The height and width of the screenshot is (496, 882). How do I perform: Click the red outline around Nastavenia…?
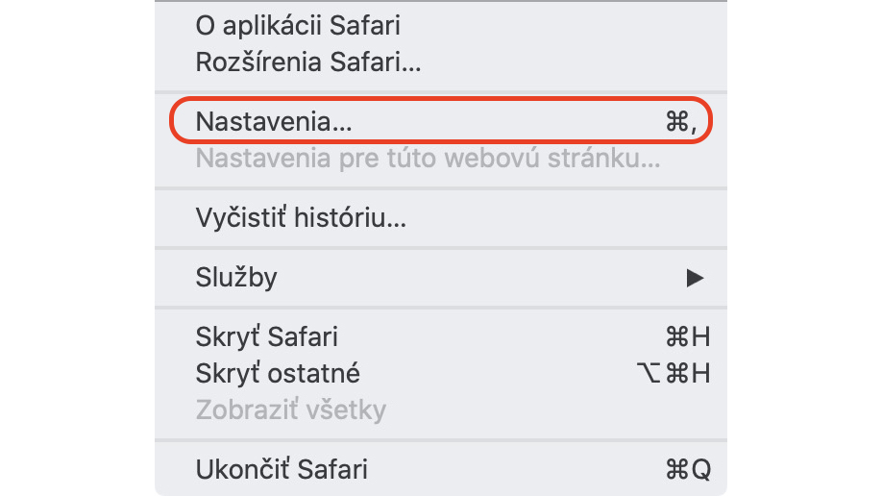click(440, 98)
